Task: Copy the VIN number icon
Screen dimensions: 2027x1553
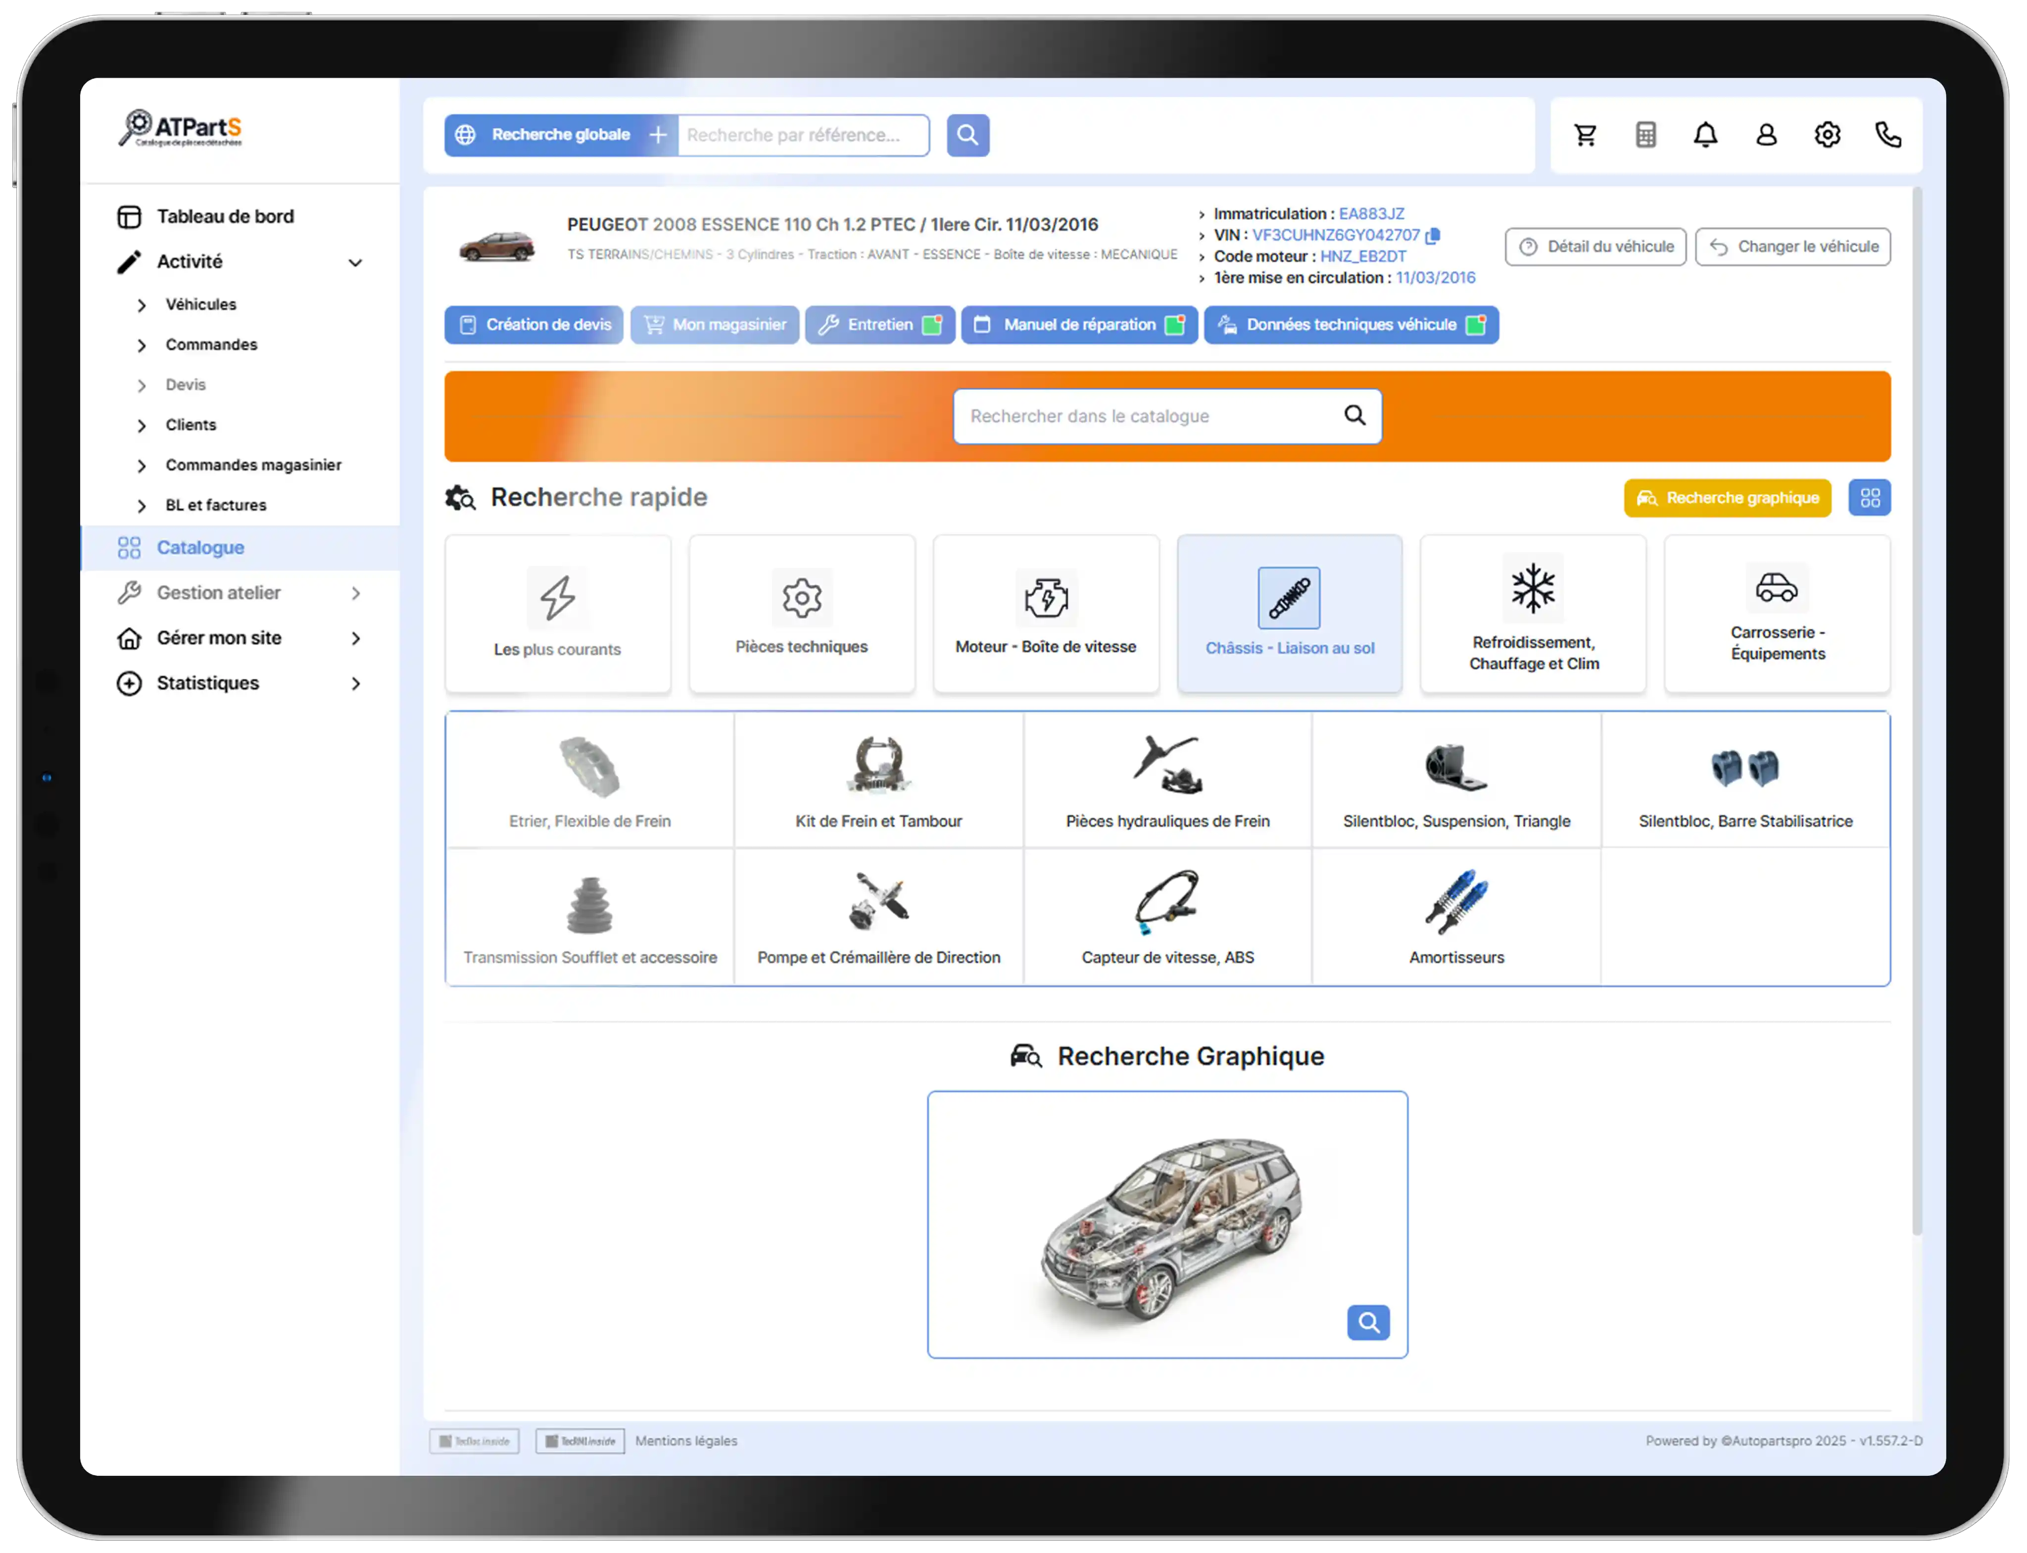Action: (x=1432, y=235)
